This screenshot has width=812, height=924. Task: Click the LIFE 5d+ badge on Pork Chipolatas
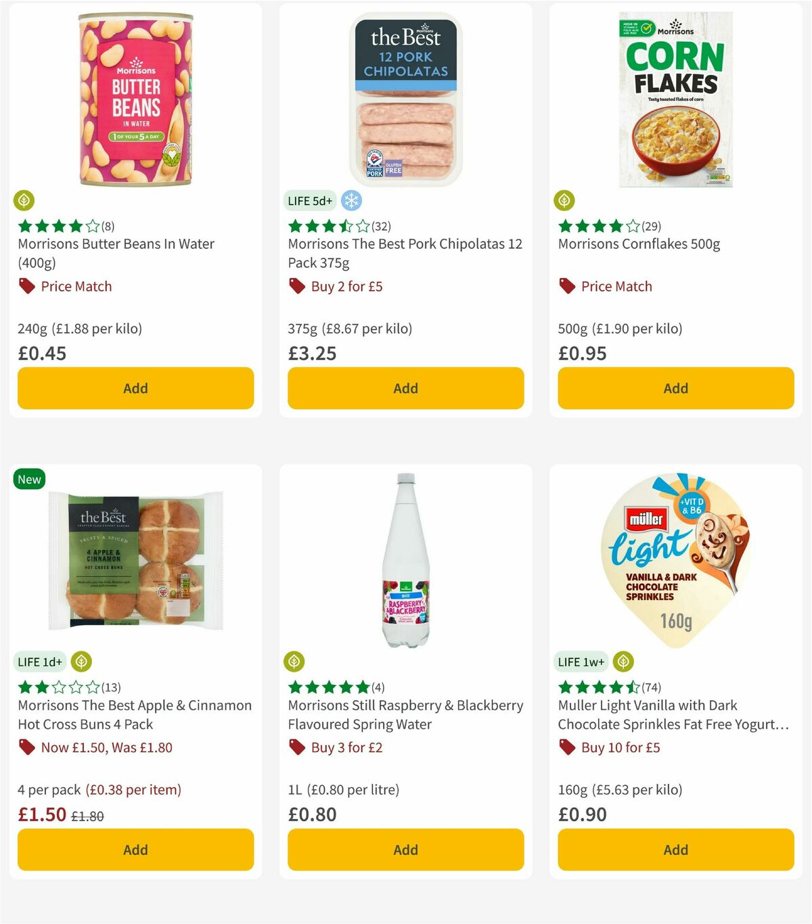(x=310, y=200)
